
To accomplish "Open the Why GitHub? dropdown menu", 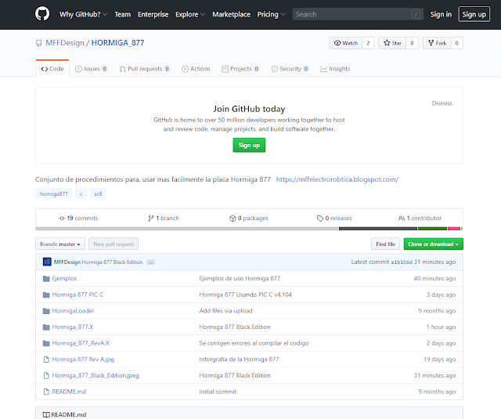I will point(83,14).
